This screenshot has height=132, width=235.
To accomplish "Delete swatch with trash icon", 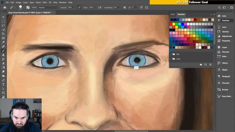I will pyautogui.click(x=210, y=65).
